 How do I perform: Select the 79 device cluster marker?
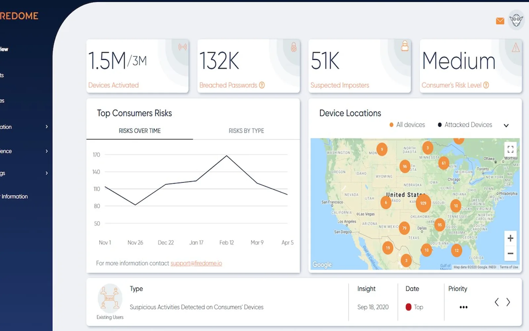pyautogui.click(x=404, y=228)
